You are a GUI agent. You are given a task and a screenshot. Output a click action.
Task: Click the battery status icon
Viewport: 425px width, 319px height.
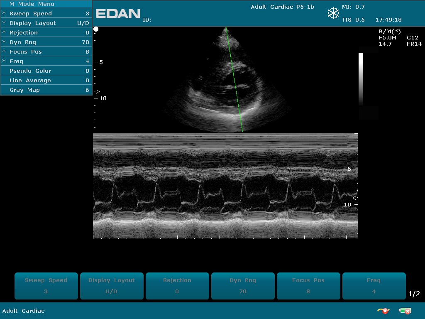pos(405,311)
